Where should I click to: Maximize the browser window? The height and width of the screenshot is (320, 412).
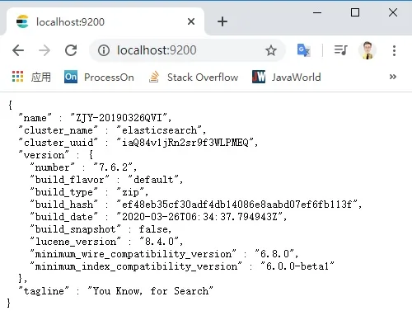tap(355, 12)
